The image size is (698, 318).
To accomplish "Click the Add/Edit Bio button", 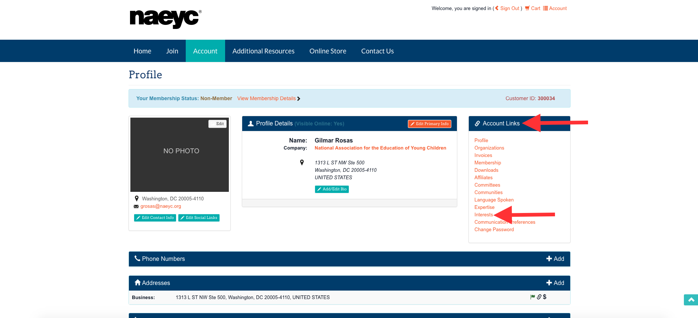I will point(332,189).
